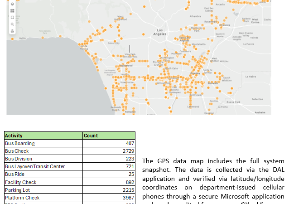Click the Platform Check count value 3987
Viewport: 289px width, 204px height.
(109, 198)
